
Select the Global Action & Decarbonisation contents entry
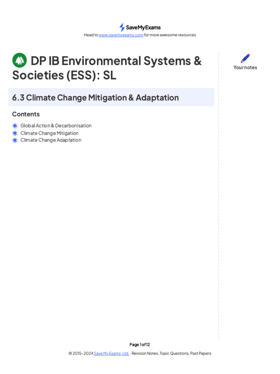point(56,126)
